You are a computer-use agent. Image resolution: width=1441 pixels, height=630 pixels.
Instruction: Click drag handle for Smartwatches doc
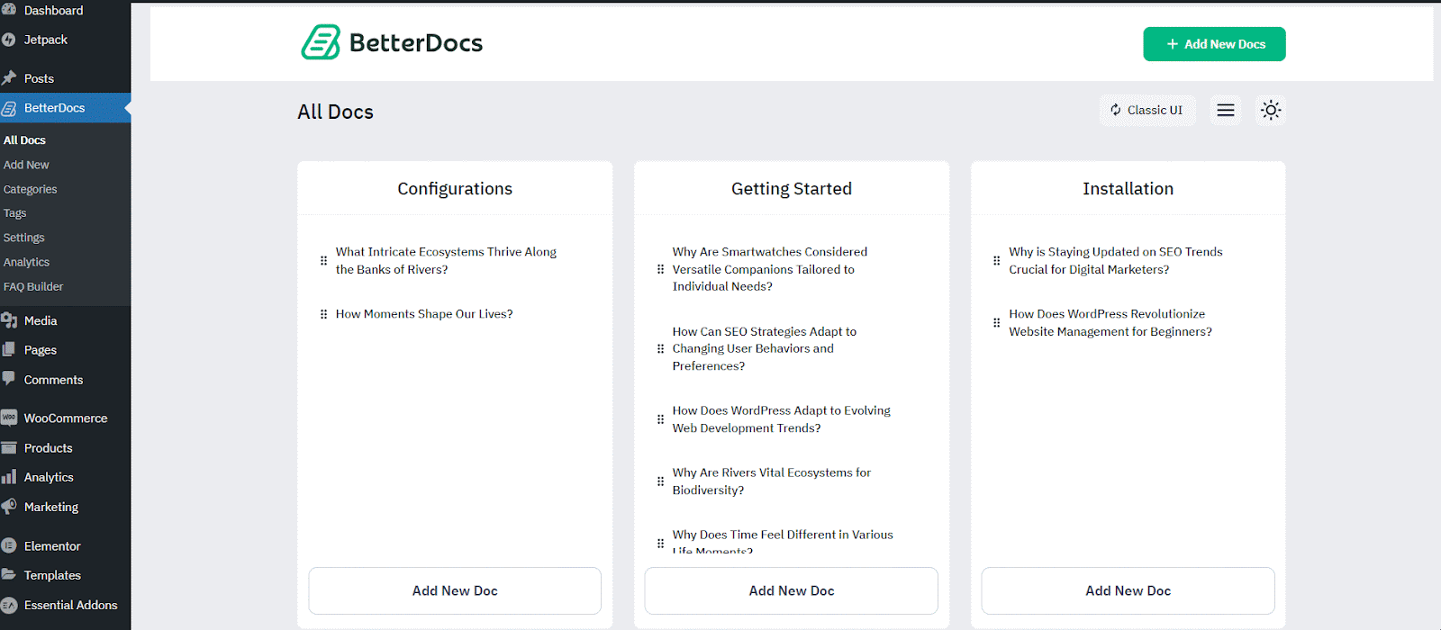[x=660, y=269]
